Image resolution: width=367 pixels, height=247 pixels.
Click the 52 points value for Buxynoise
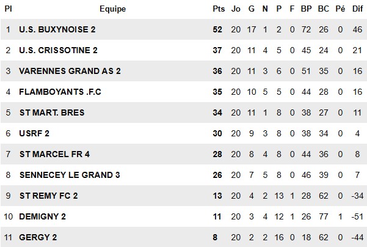click(217, 29)
